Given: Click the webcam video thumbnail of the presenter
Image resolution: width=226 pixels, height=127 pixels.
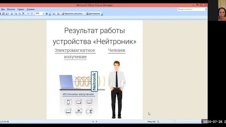Looking at the screenshot, I should click(x=222, y=10).
